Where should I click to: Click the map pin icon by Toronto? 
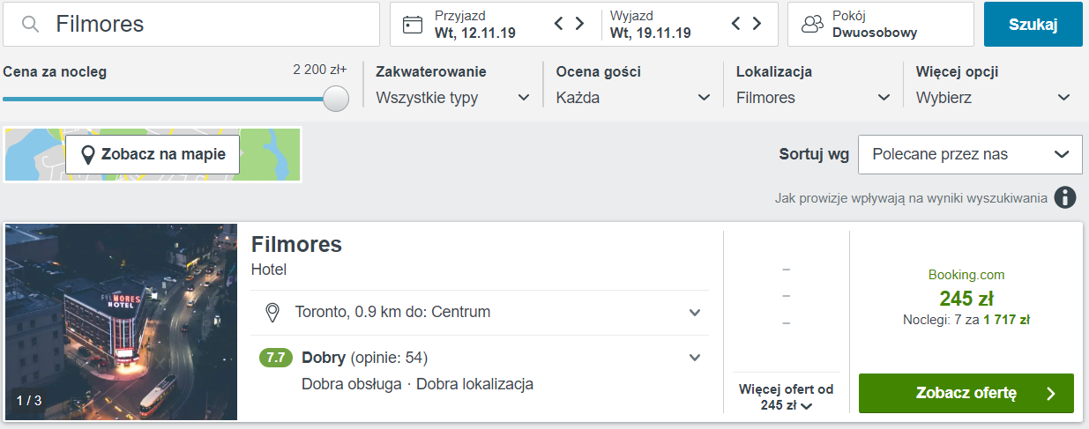point(272,313)
